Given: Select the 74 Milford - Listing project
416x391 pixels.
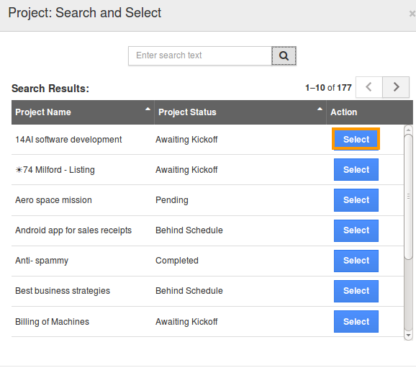Looking at the screenshot, I should 356,170.
